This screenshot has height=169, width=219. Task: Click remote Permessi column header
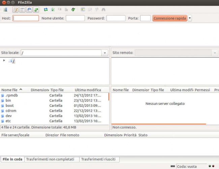[202, 90]
